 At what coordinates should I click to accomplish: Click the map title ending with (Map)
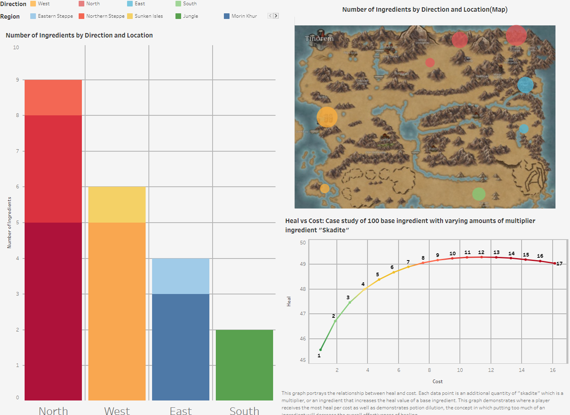click(x=425, y=10)
